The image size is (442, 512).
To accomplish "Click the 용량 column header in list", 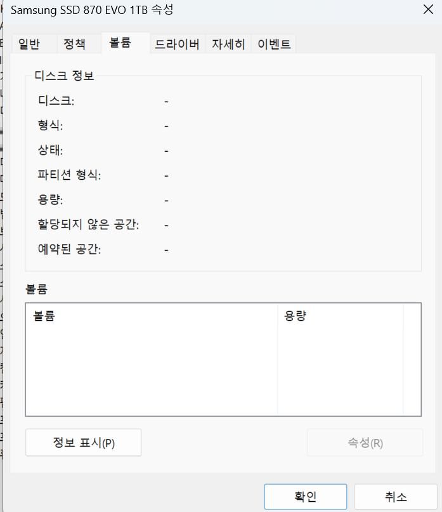I will [340, 316].
